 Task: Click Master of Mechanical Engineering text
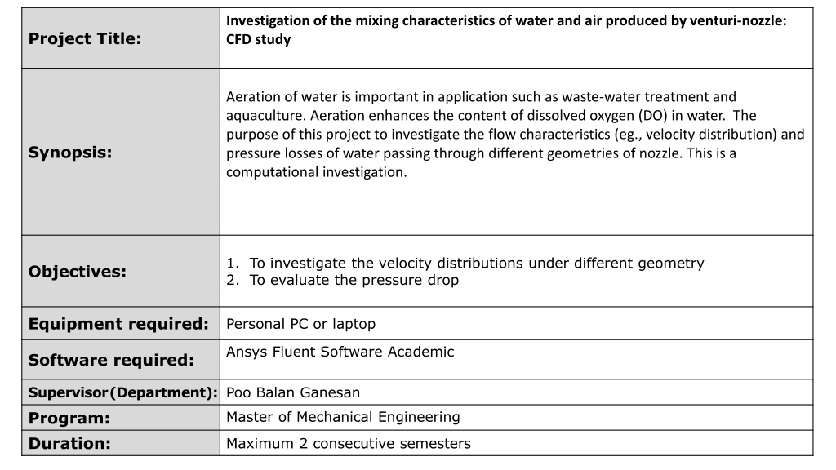click(343, 417)
